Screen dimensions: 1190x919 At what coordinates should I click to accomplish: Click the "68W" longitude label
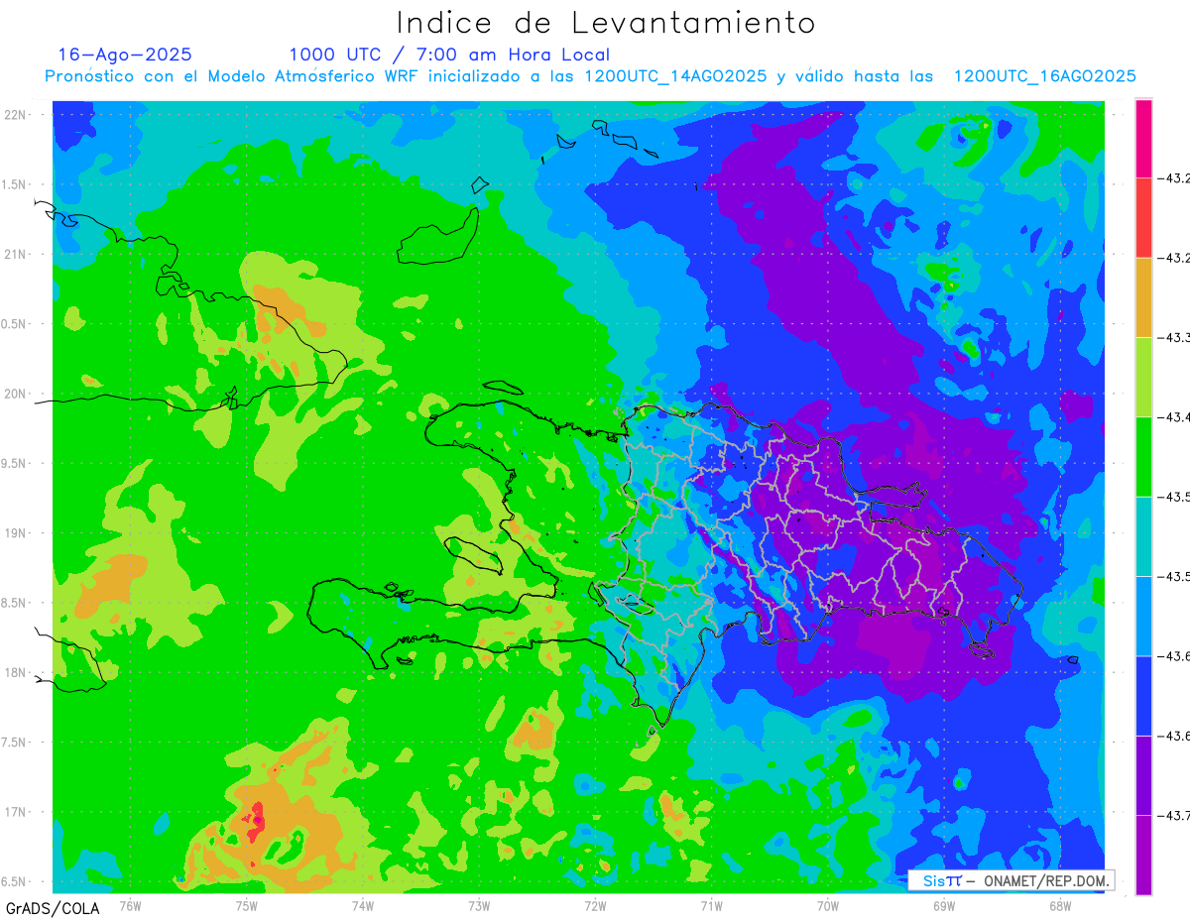1059,905
